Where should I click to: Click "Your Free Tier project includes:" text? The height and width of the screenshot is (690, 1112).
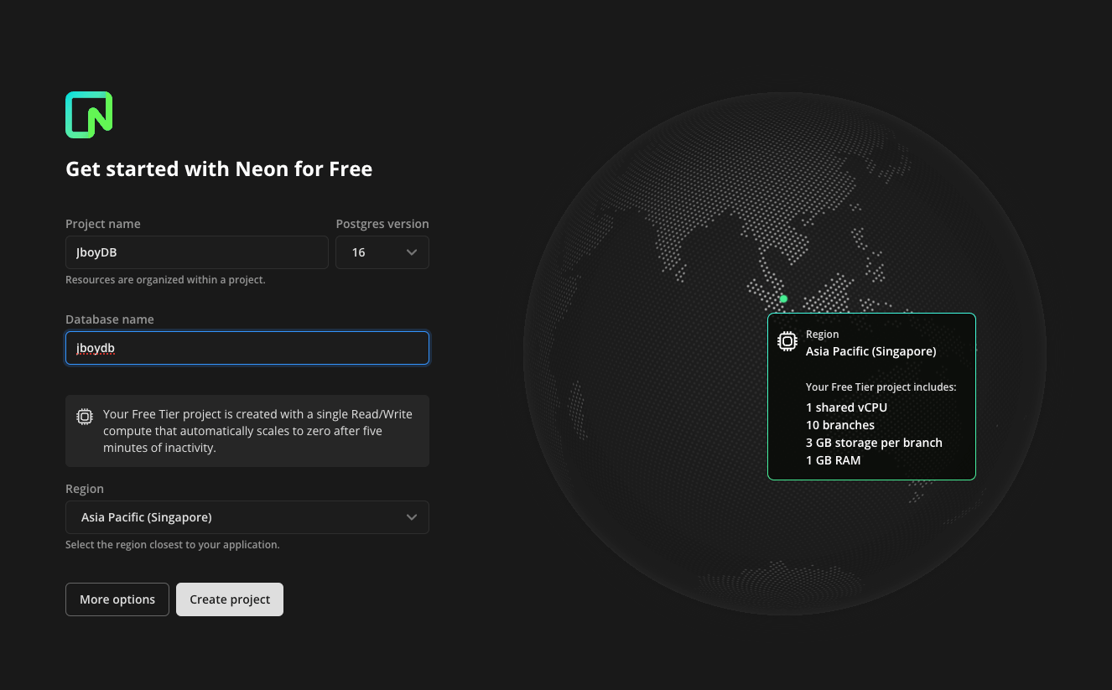click(881, 387)
